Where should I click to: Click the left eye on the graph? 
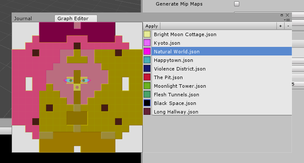[69, 80]
